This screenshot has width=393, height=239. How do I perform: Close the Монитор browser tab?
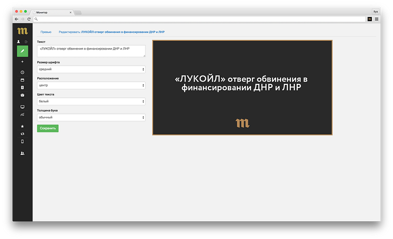(70, 12)
